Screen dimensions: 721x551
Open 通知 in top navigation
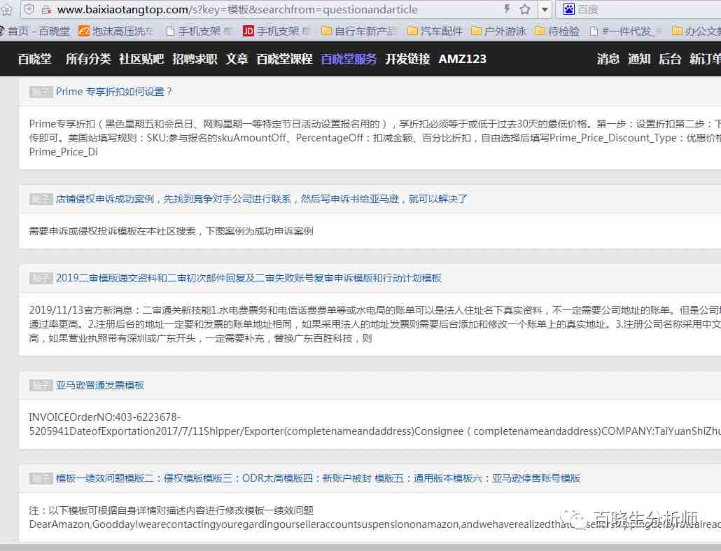pyautogui.click(x=638, y=59)
